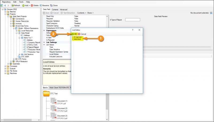Open the Contents dropdown menu
Screen dimensions: 214x122
[82, 13]
